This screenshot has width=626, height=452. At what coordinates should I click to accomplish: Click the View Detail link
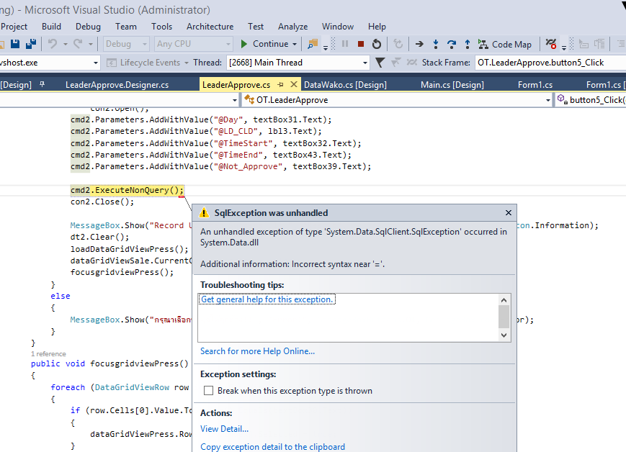[224, 429]
